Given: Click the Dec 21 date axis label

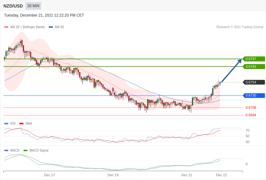Looking at the screenshot, I should point(187,175).
